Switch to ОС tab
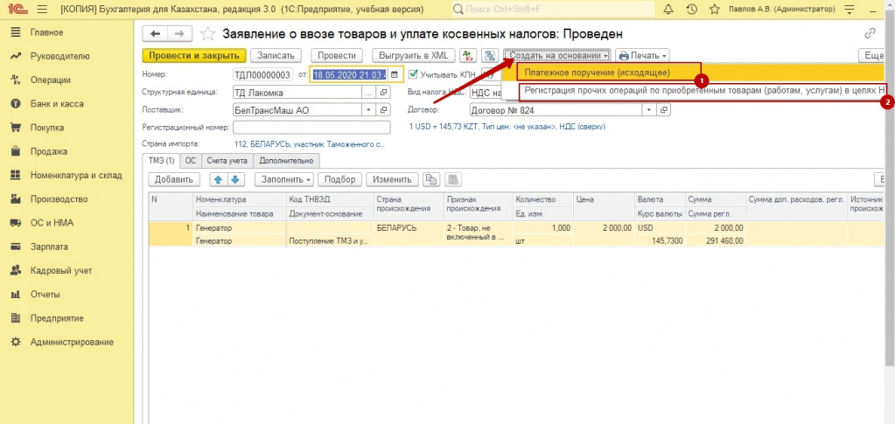 (x=191, y=161)
